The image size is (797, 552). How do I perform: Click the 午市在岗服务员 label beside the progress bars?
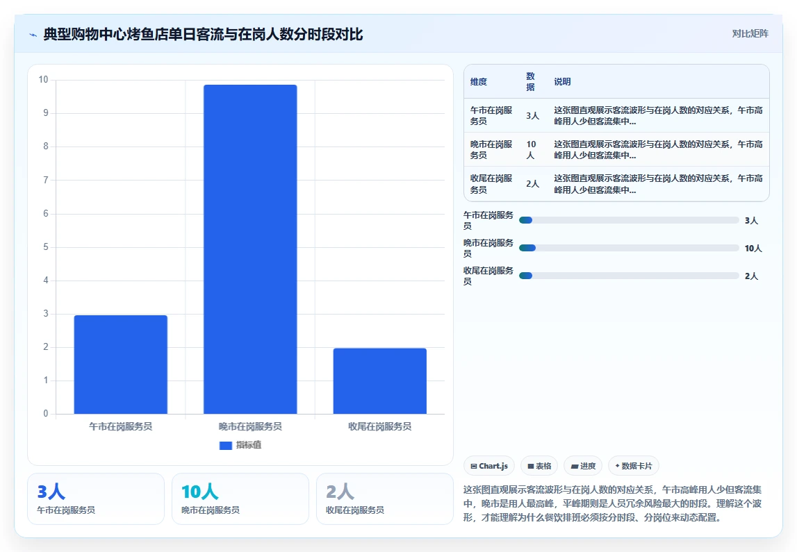(488, 220)
